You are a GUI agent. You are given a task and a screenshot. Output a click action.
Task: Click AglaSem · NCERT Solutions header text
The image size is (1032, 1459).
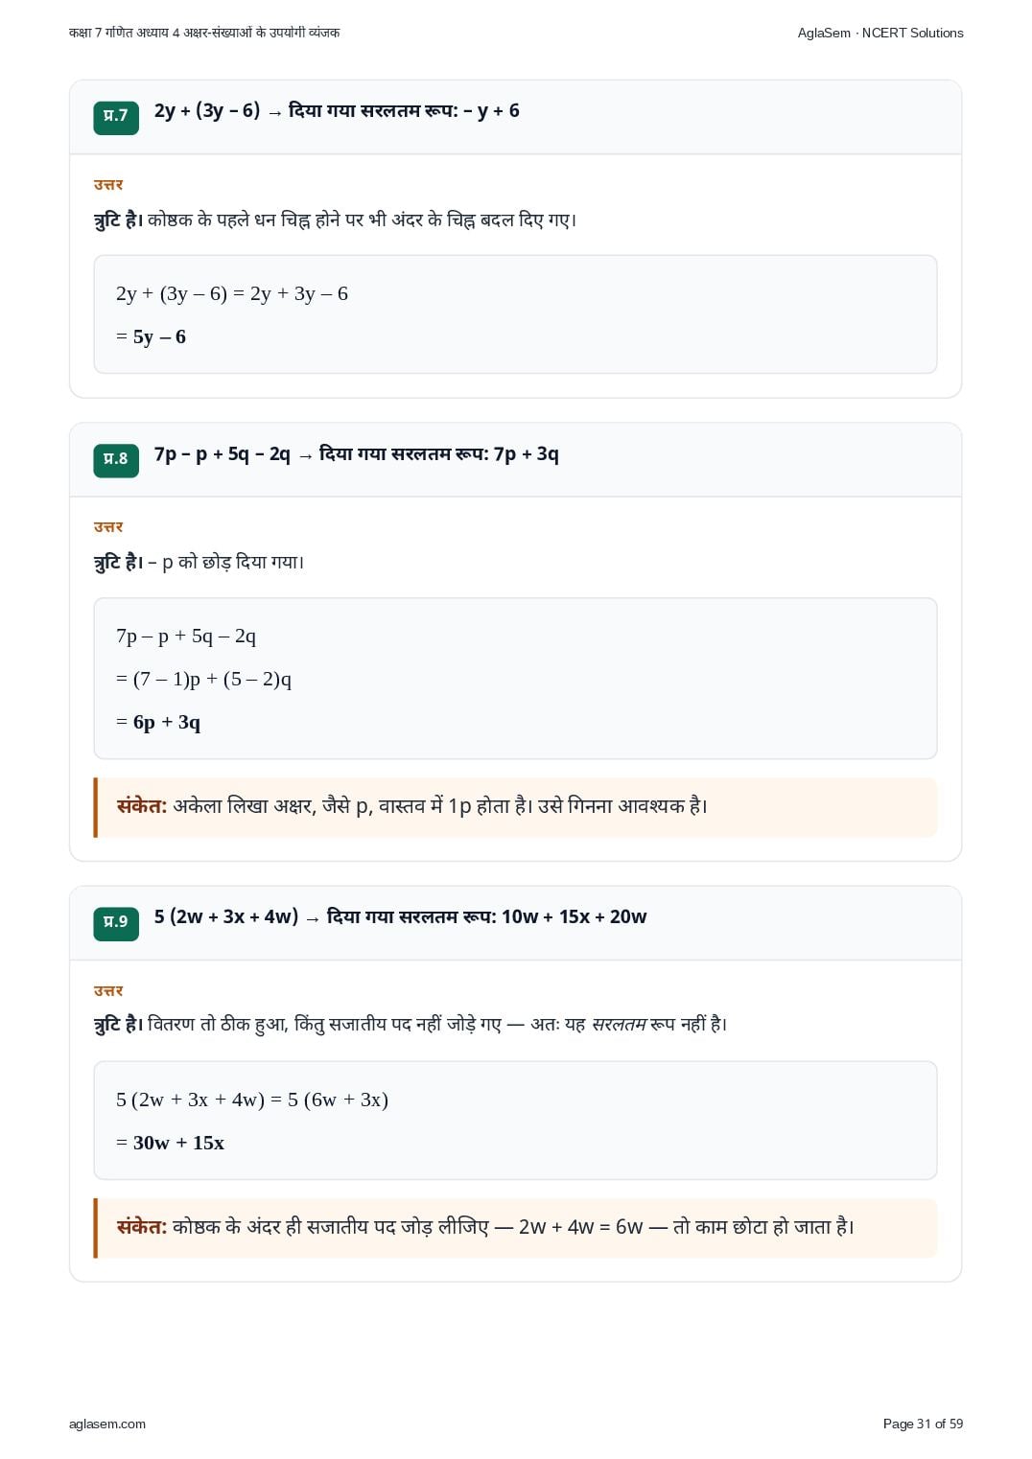(x=880, y=33)
